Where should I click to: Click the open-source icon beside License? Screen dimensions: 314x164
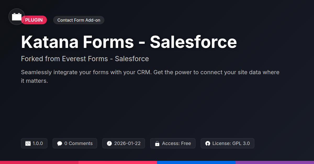(x=208, y=143)
